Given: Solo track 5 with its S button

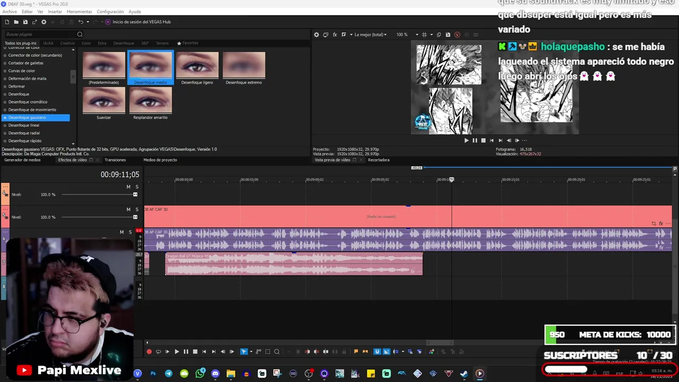Looking at the screenshot, I should (137, 210).
